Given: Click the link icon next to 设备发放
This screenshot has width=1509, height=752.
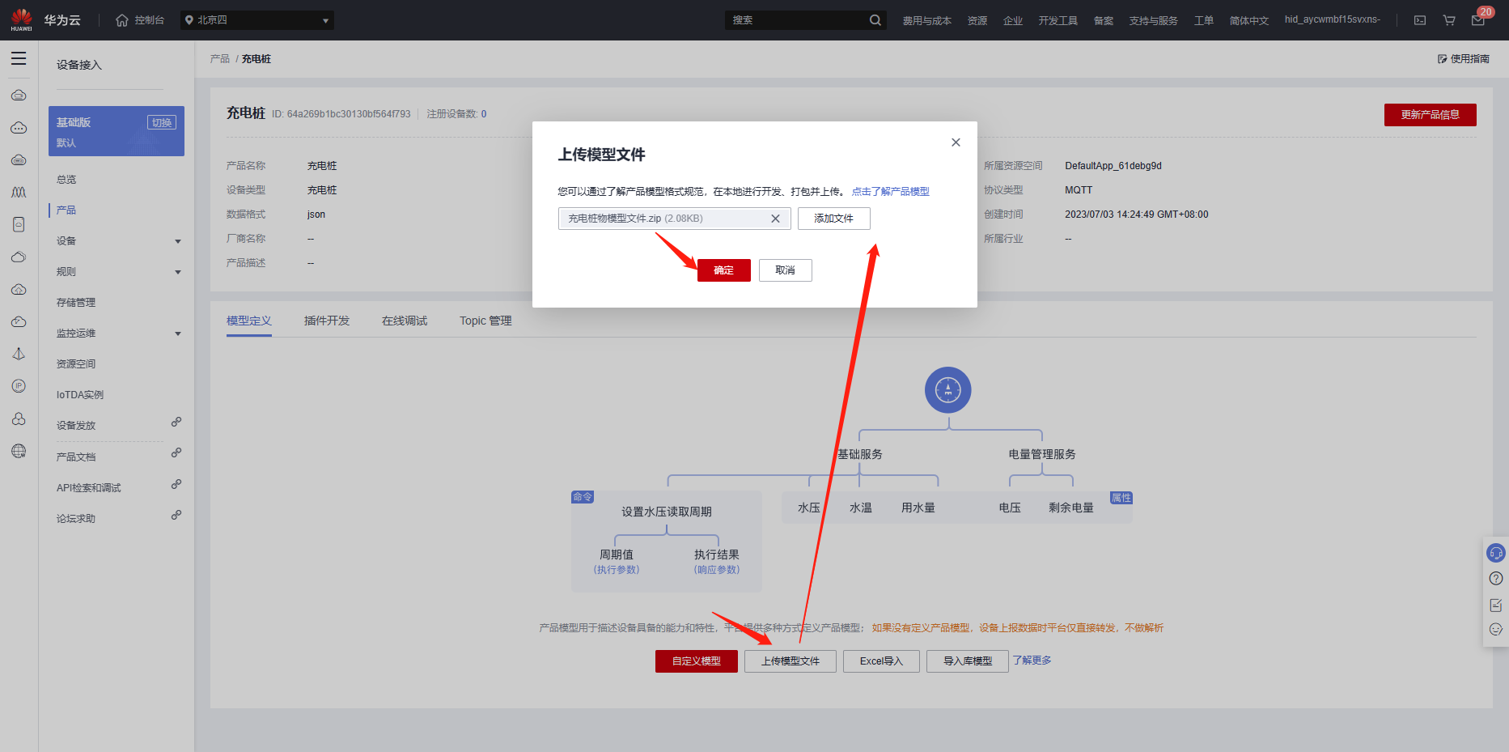Looking at the screenshot, I should pyautogui.click(x=176, y=422).
